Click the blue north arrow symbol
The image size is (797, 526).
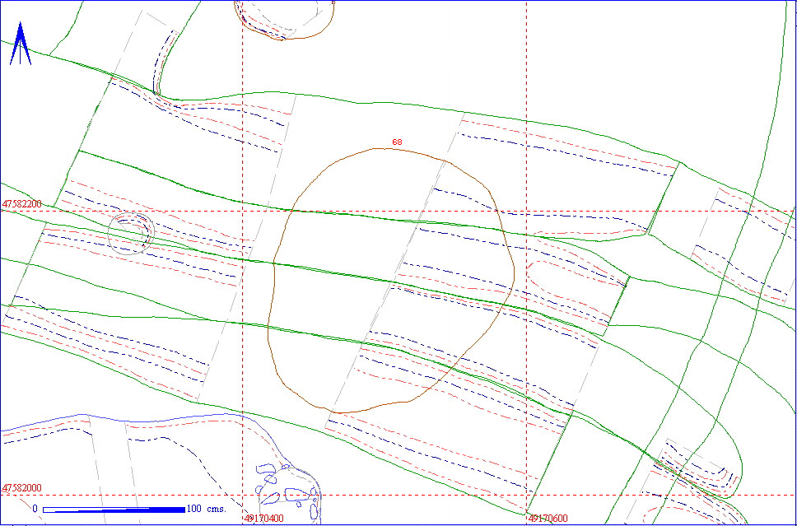[21, 43]
